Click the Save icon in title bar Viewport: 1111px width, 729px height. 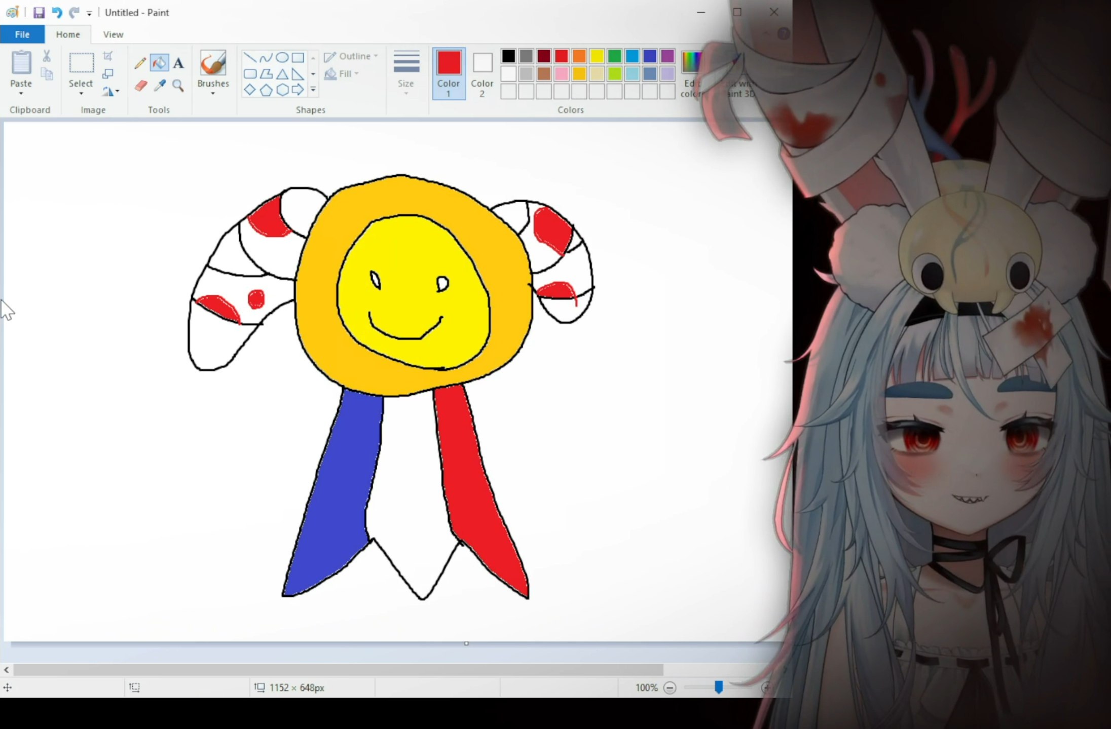(x=39, y=13)
